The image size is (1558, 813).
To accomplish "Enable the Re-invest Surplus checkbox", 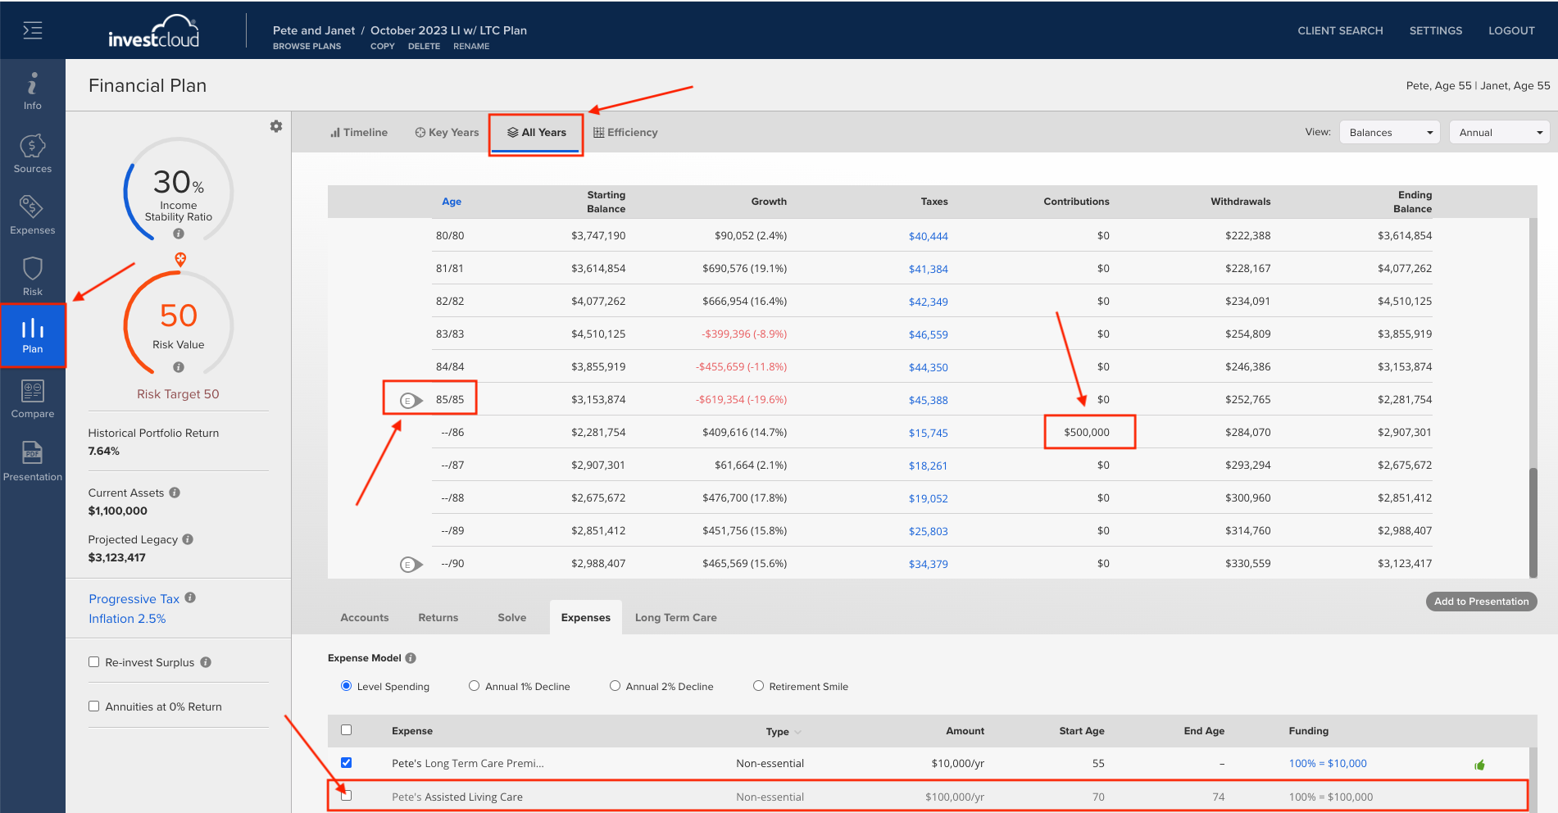I will click(93, 662).
